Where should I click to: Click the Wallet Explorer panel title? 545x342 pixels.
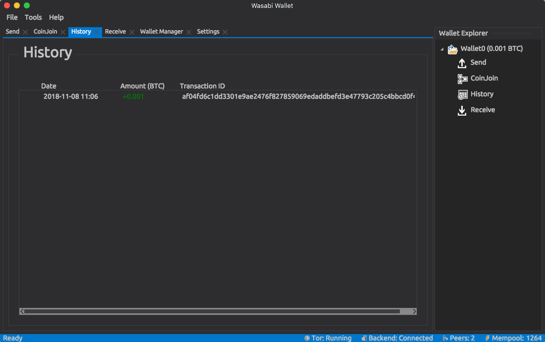point(463,33)
